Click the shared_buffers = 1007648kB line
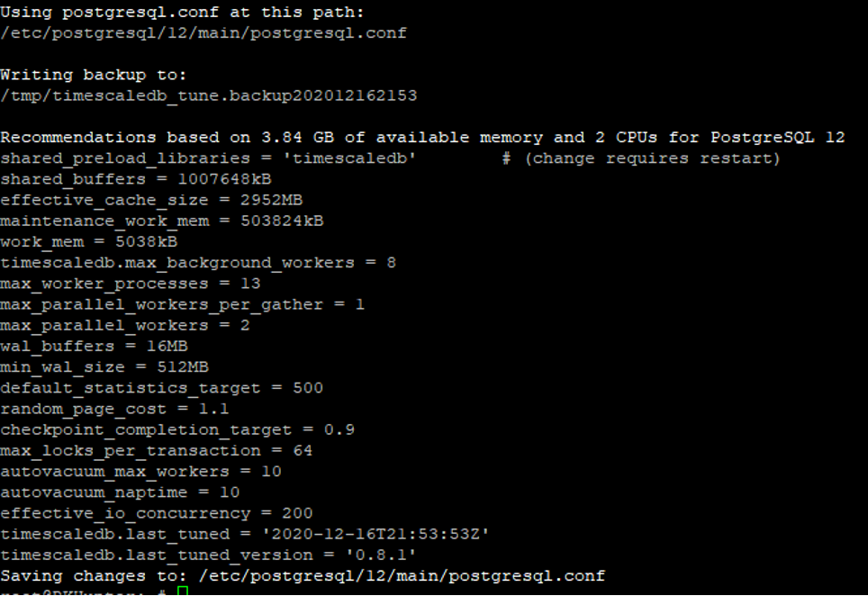 [x=136, y=179]
